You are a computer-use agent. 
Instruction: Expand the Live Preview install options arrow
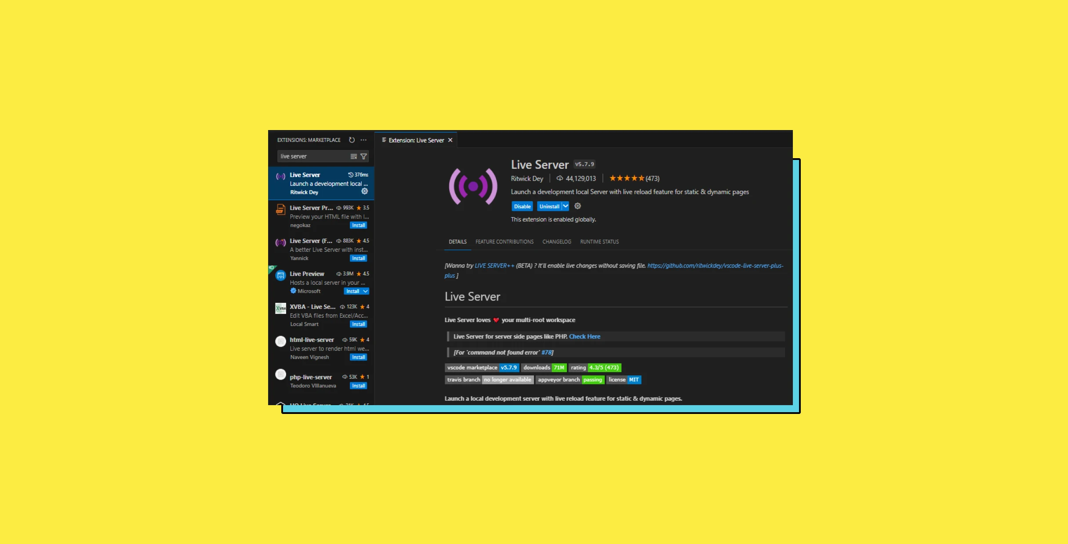tap(366, 291)
